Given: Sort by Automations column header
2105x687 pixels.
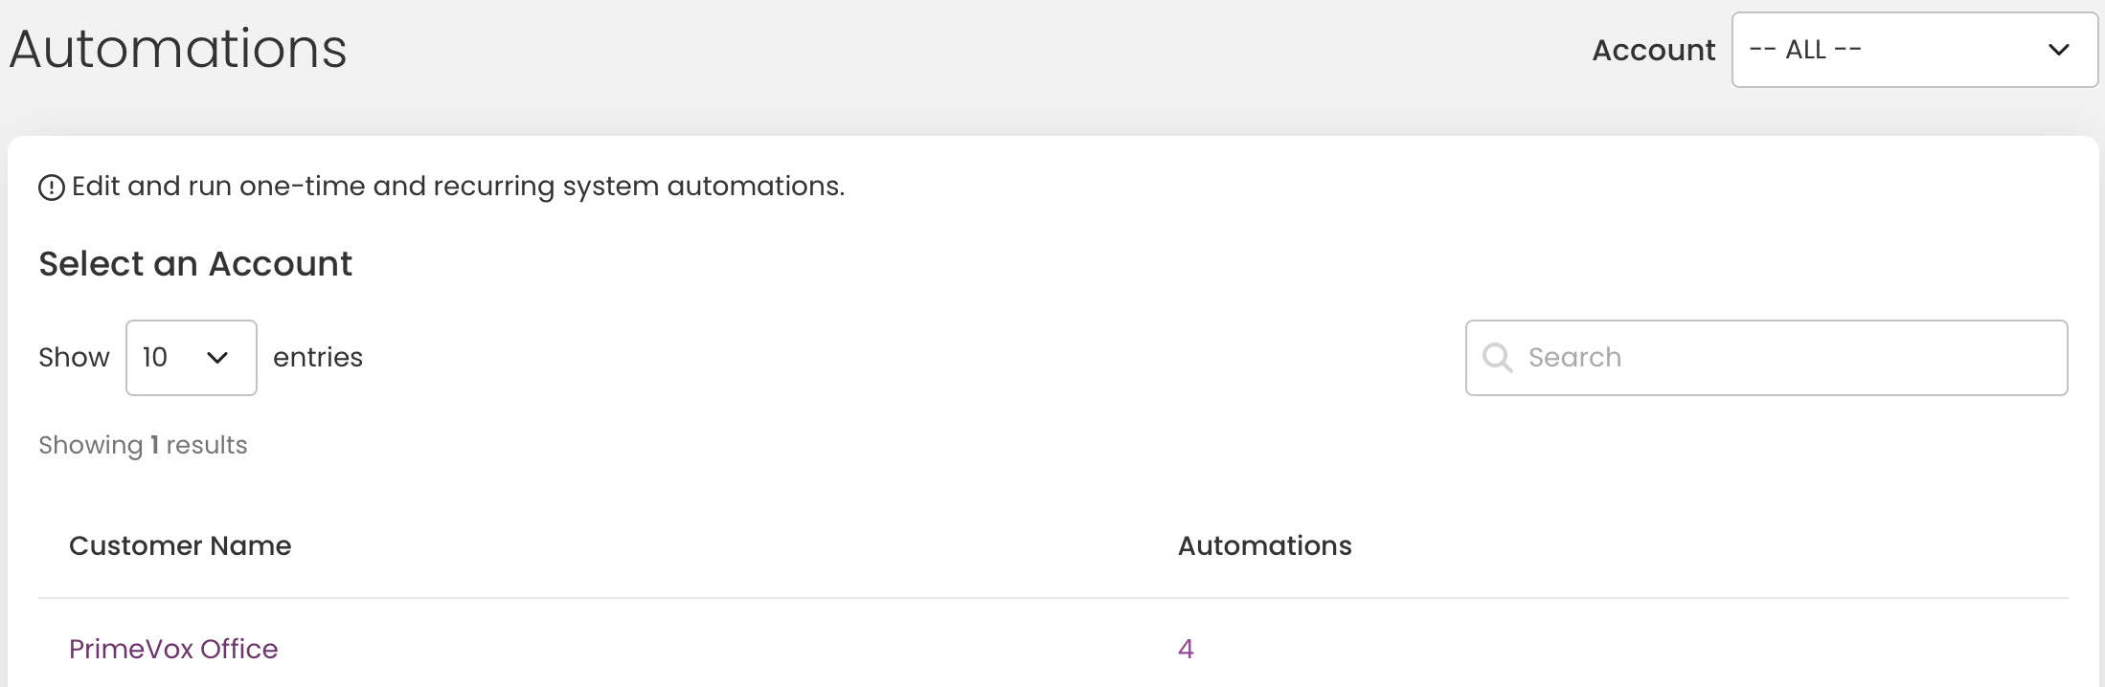Looking at the screenshot, I should pos(1264,545).
